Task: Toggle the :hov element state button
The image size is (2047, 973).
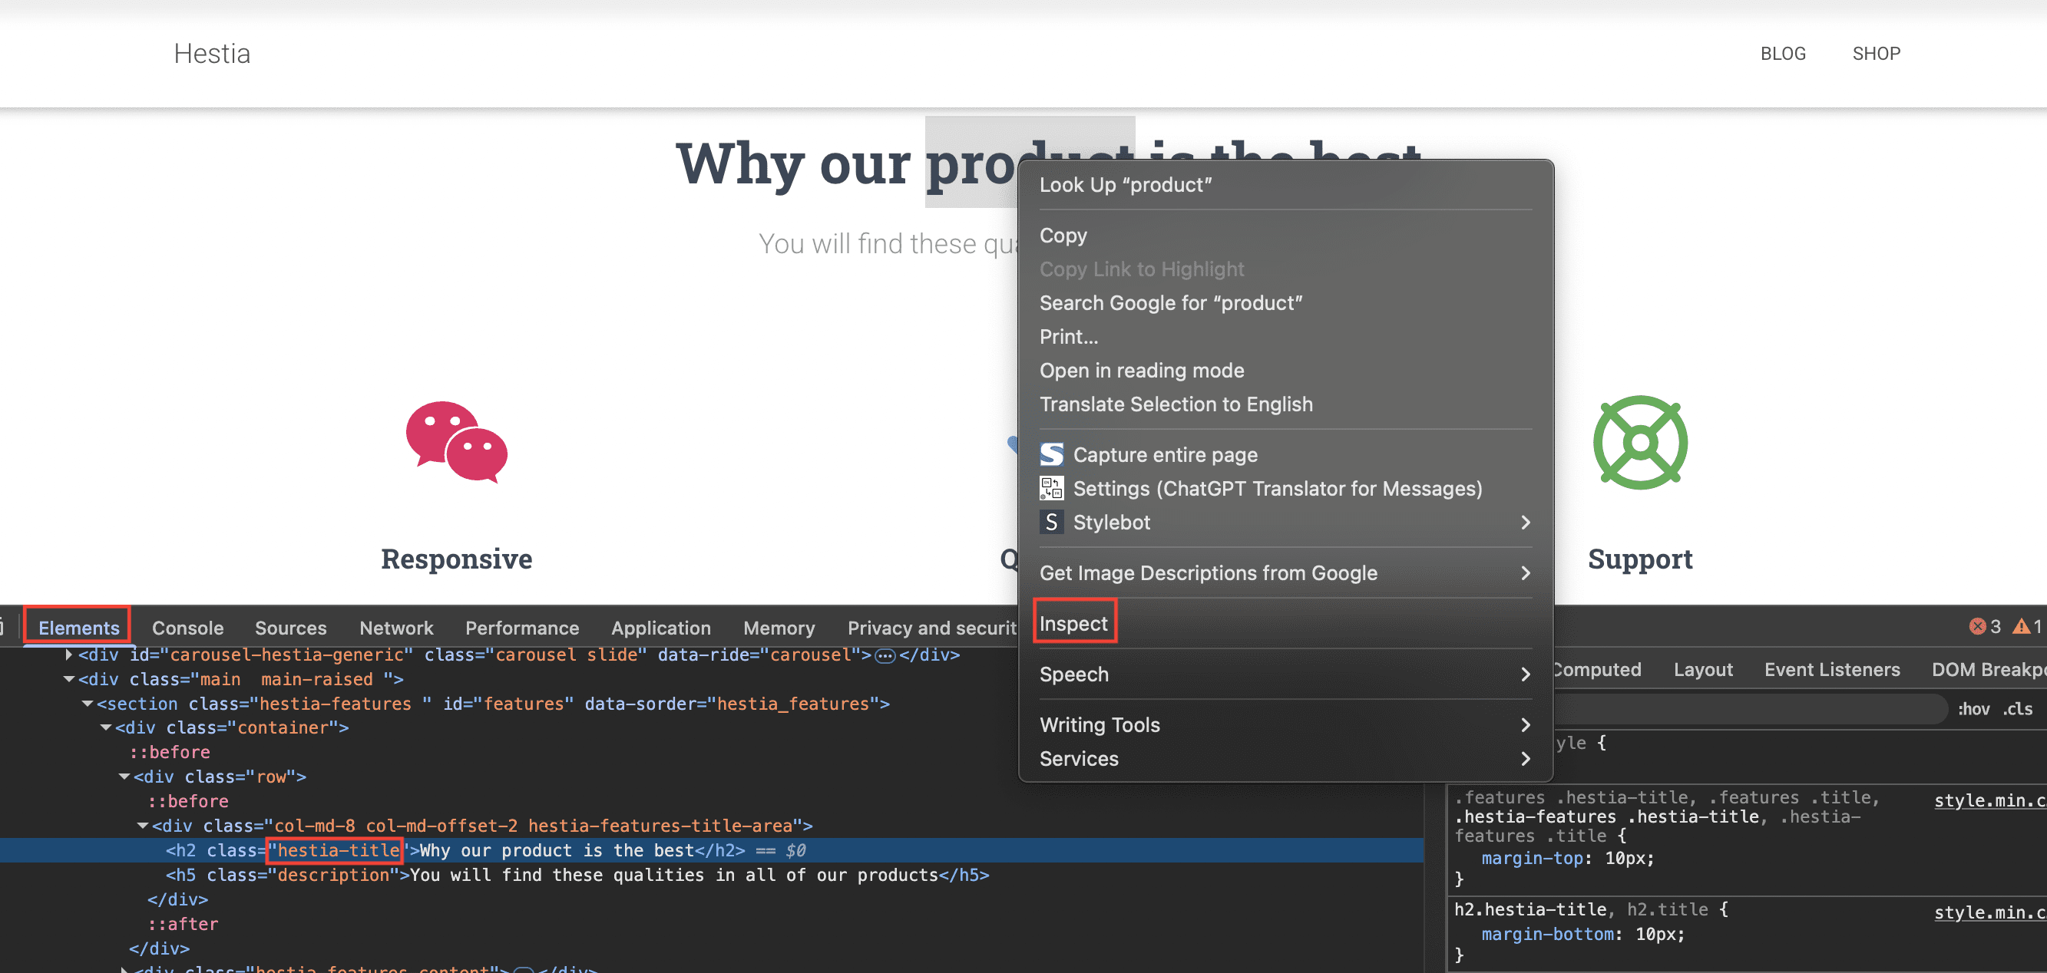Action: point(1973,708)
